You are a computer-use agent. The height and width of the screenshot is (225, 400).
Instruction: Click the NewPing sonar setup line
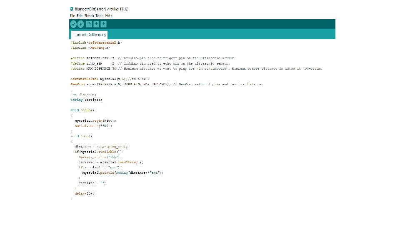[x=167, y=84]
